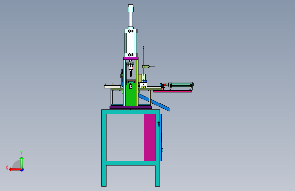The width and height of the screenshot is (295, 191).
Task: Select the white feed tray on the left
Action: pyautogui.click(x=113, y=87)
